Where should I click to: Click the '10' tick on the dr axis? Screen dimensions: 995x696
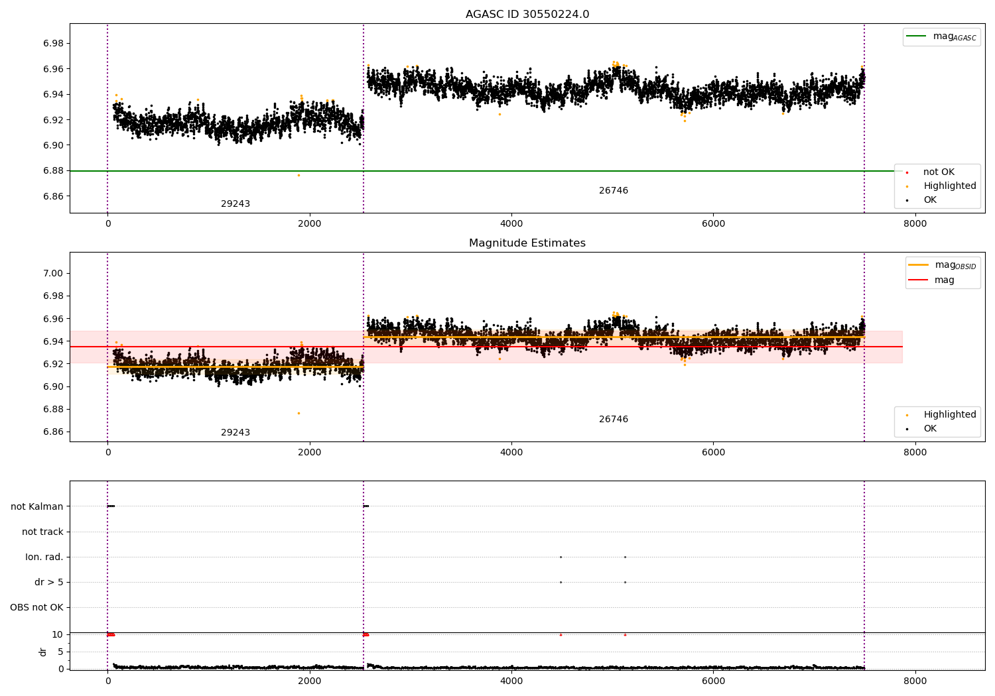[x=58, y=634]
